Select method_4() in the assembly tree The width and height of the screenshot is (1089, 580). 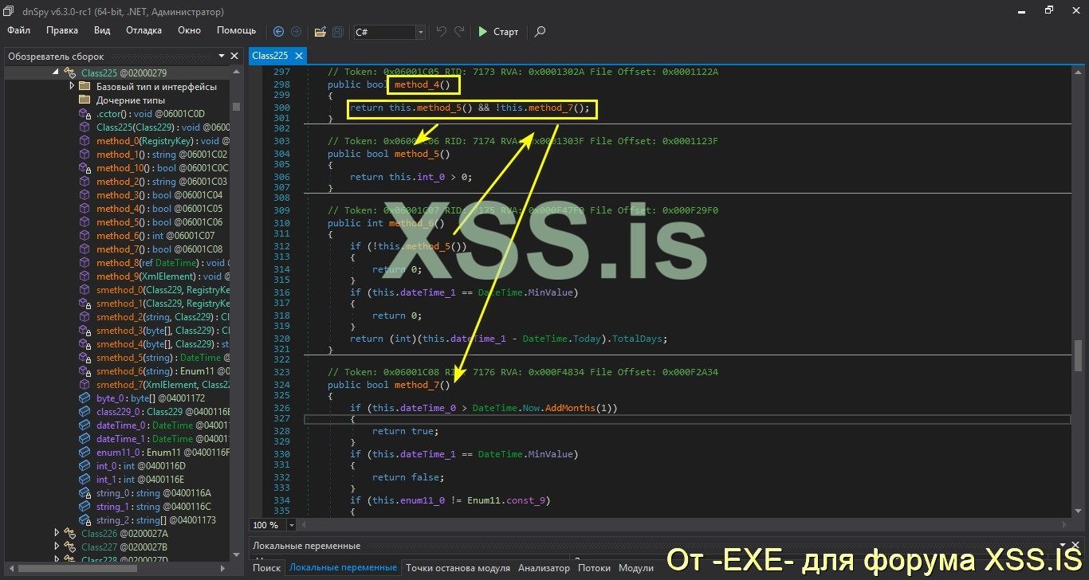pyautogui.click(x=159, y=209)
